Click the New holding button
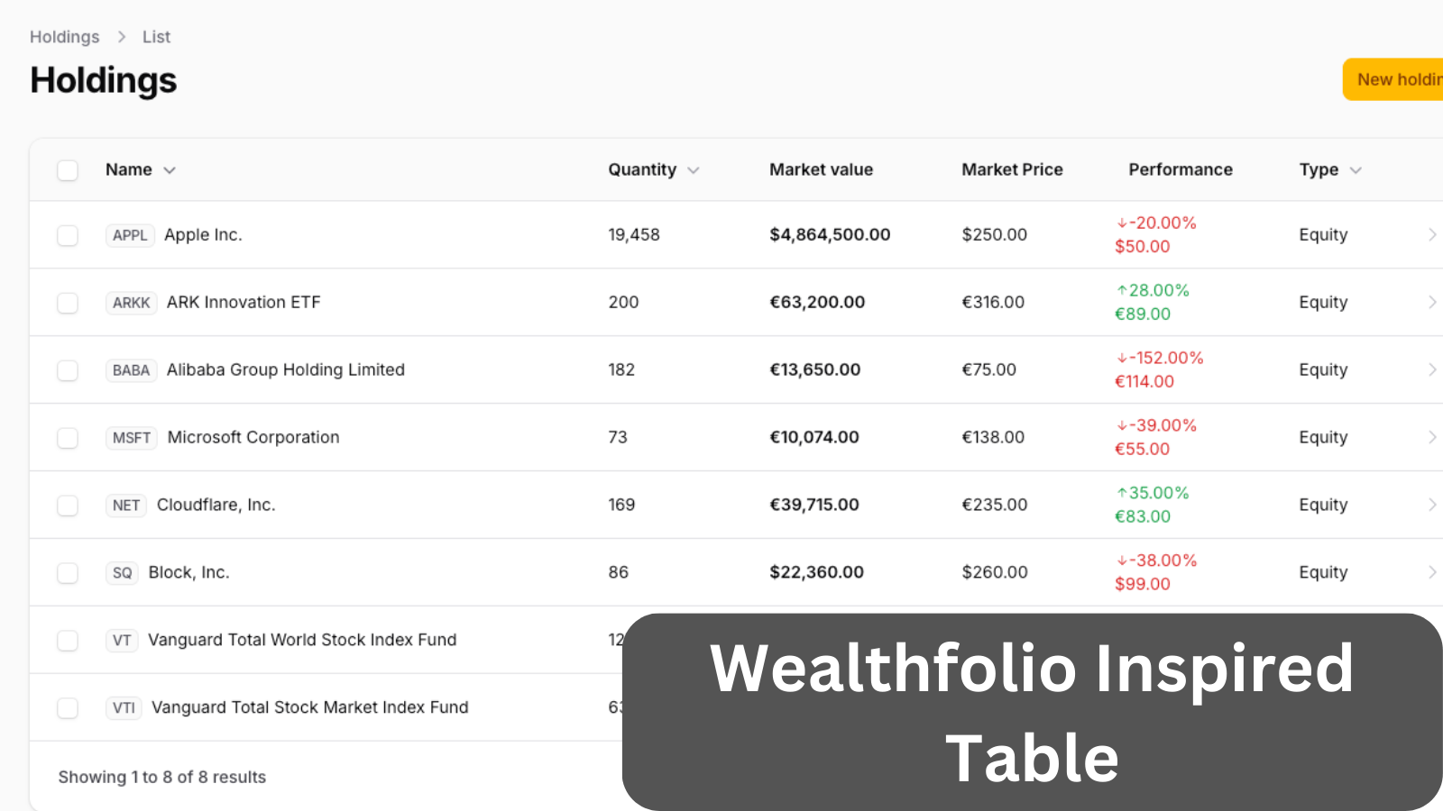Image resolution: width=1443 pixels, height=811 pixels. coord(1393,79)
